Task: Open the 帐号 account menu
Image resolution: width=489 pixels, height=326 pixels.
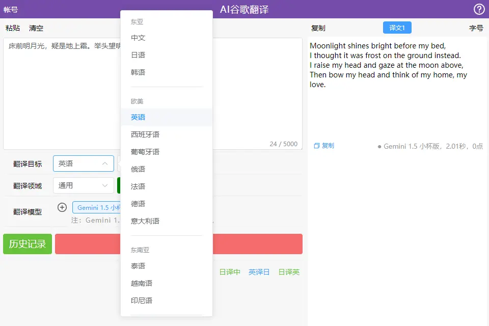Action: point(11,10)
